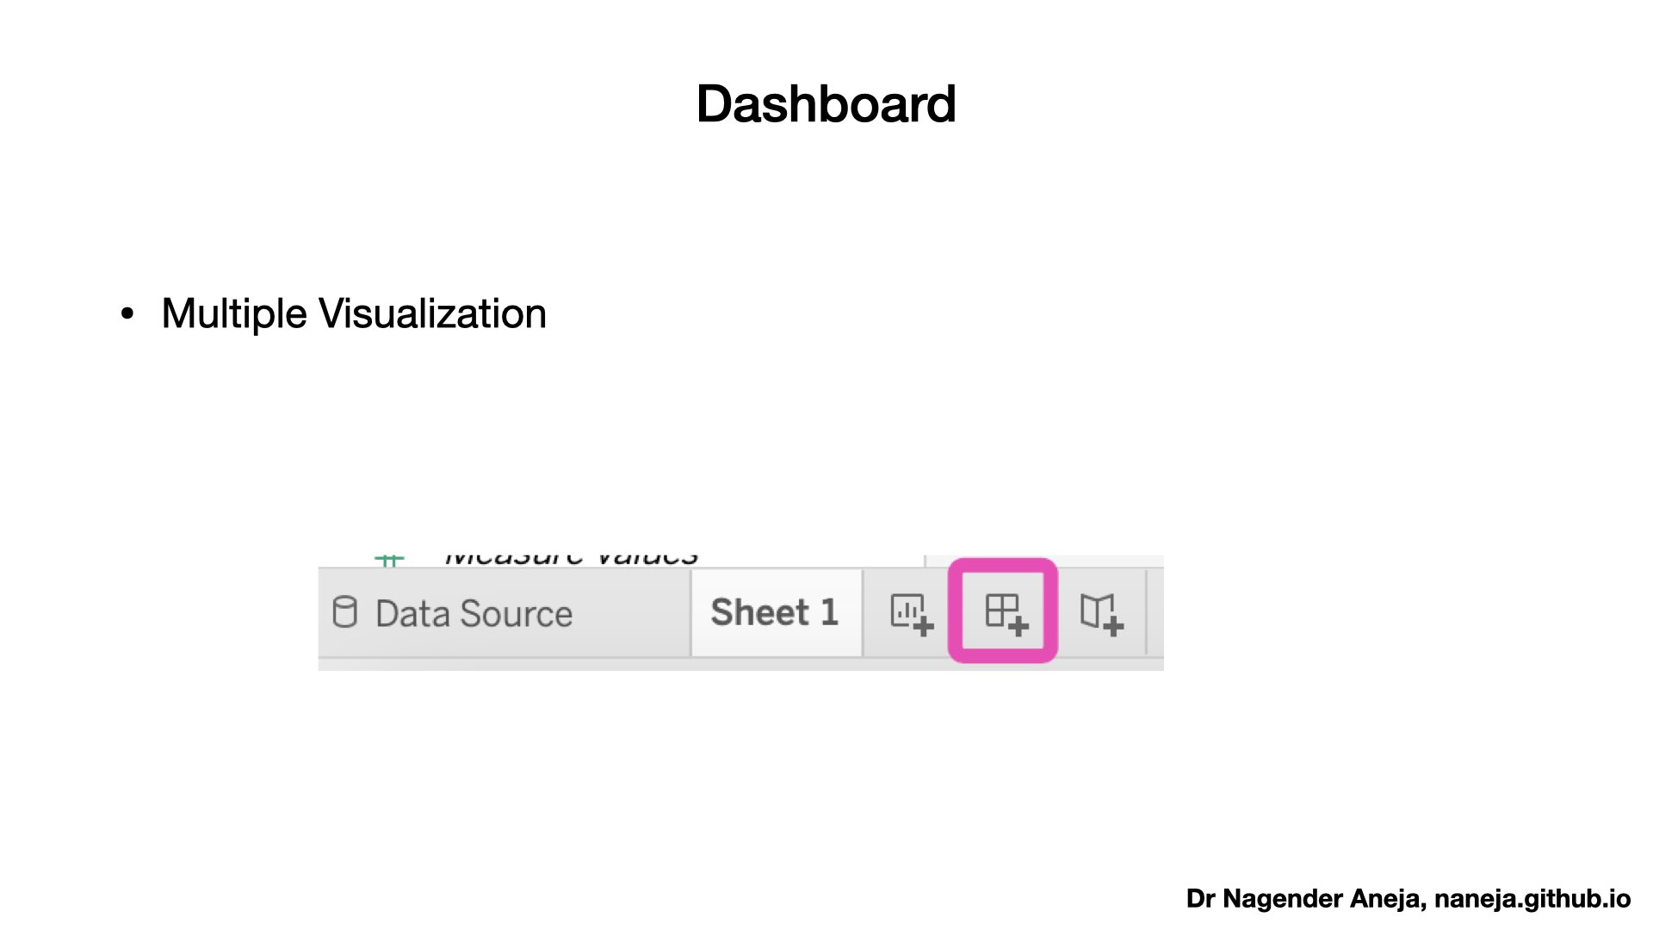Screen dimensions: 1653x930
Task: Click the divider right of New Story icon
Action: point(1146,612)
